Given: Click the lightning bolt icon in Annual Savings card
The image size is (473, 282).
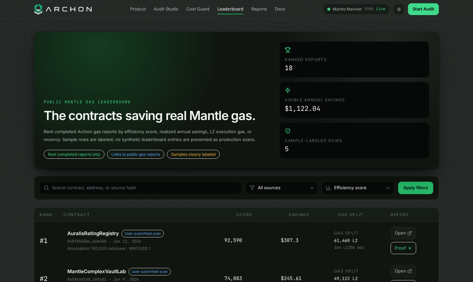Looking at the screenshot, I should [x=288, y=90].
